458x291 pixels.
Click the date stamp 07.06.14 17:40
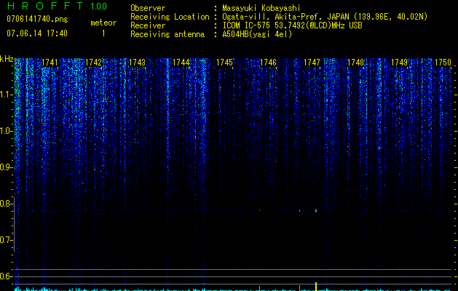[37, 33]
